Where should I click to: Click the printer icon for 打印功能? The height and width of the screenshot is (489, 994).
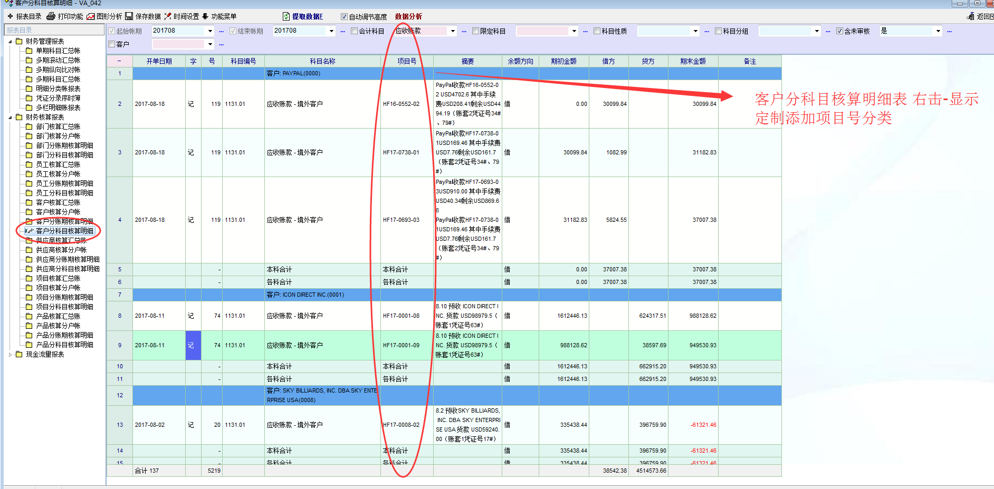pyautogui.click(x=51, y=16)
